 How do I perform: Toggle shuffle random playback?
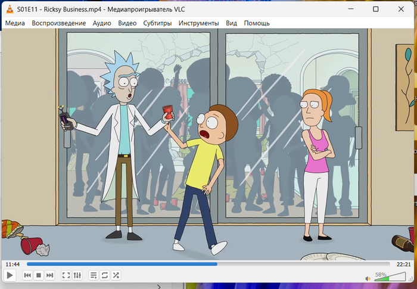[116, 275]
